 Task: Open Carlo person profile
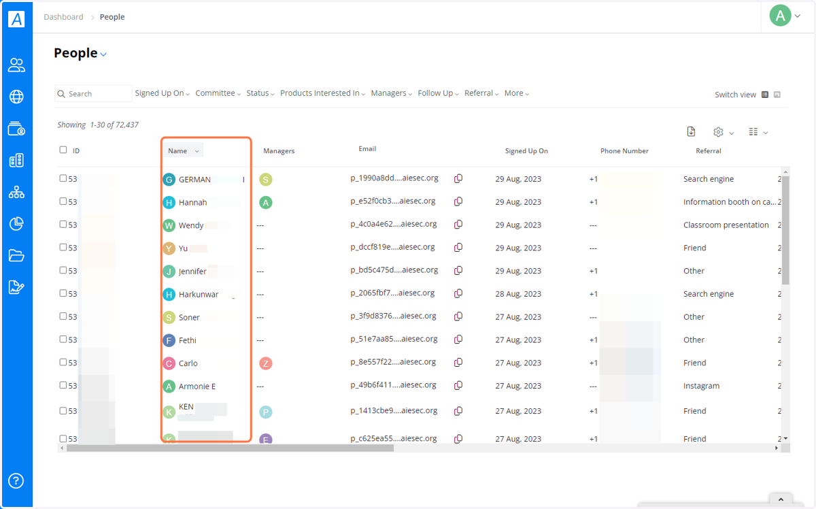click(188, 363)
